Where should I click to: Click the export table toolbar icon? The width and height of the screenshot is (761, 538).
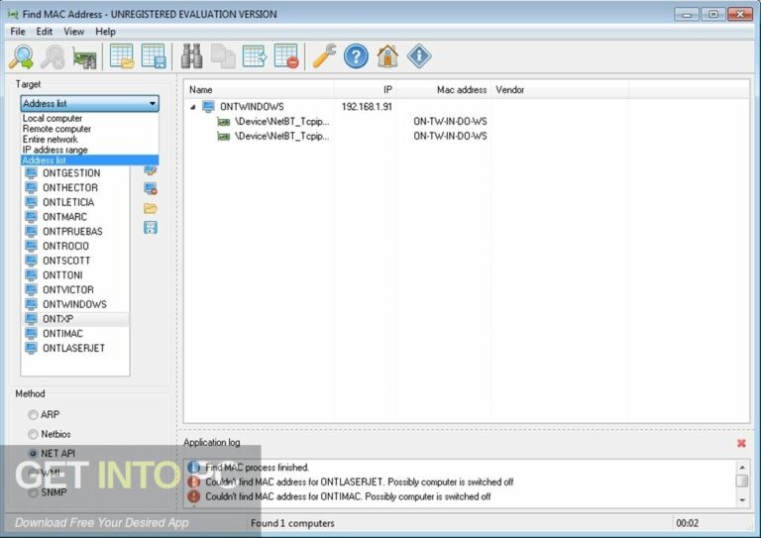coord(255,56)
